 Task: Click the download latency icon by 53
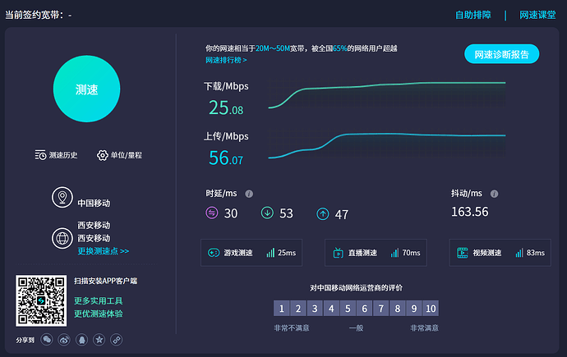coord(267,213)
